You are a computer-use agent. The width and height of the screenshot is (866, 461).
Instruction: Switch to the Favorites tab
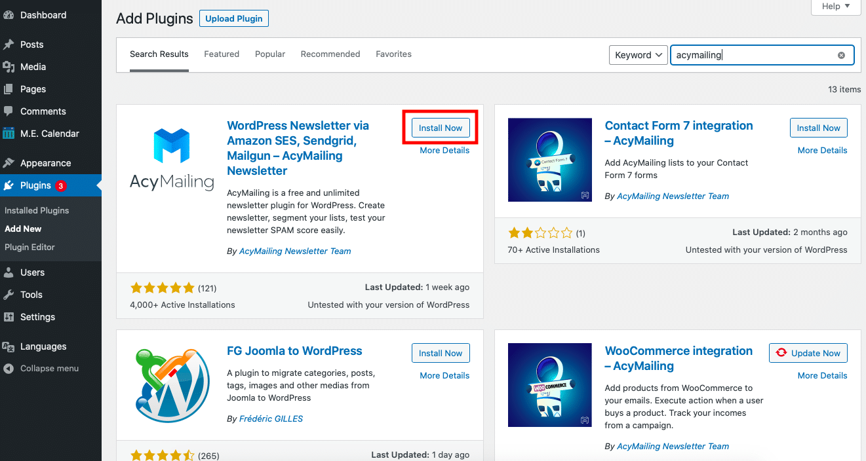(x=394, y=54)
